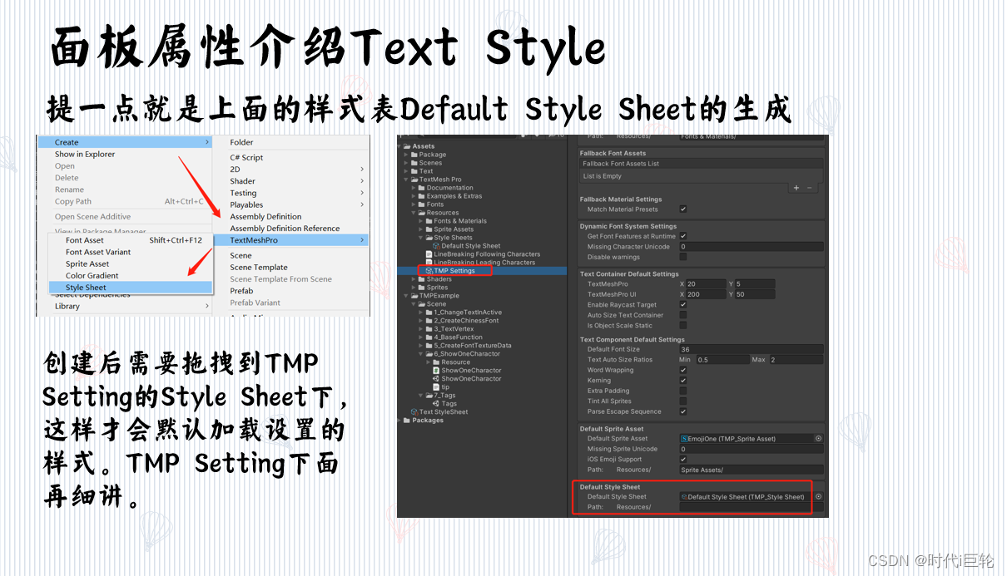This screenshot has height=576, width=1007.
Task: Open object picker for Default Sprite Asset
Action: pyautogui.click(x=818, y=438)
